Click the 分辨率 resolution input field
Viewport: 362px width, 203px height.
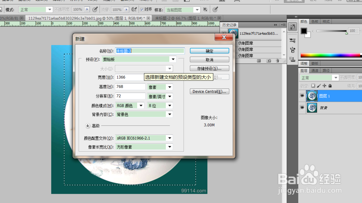tap(130, 96)
